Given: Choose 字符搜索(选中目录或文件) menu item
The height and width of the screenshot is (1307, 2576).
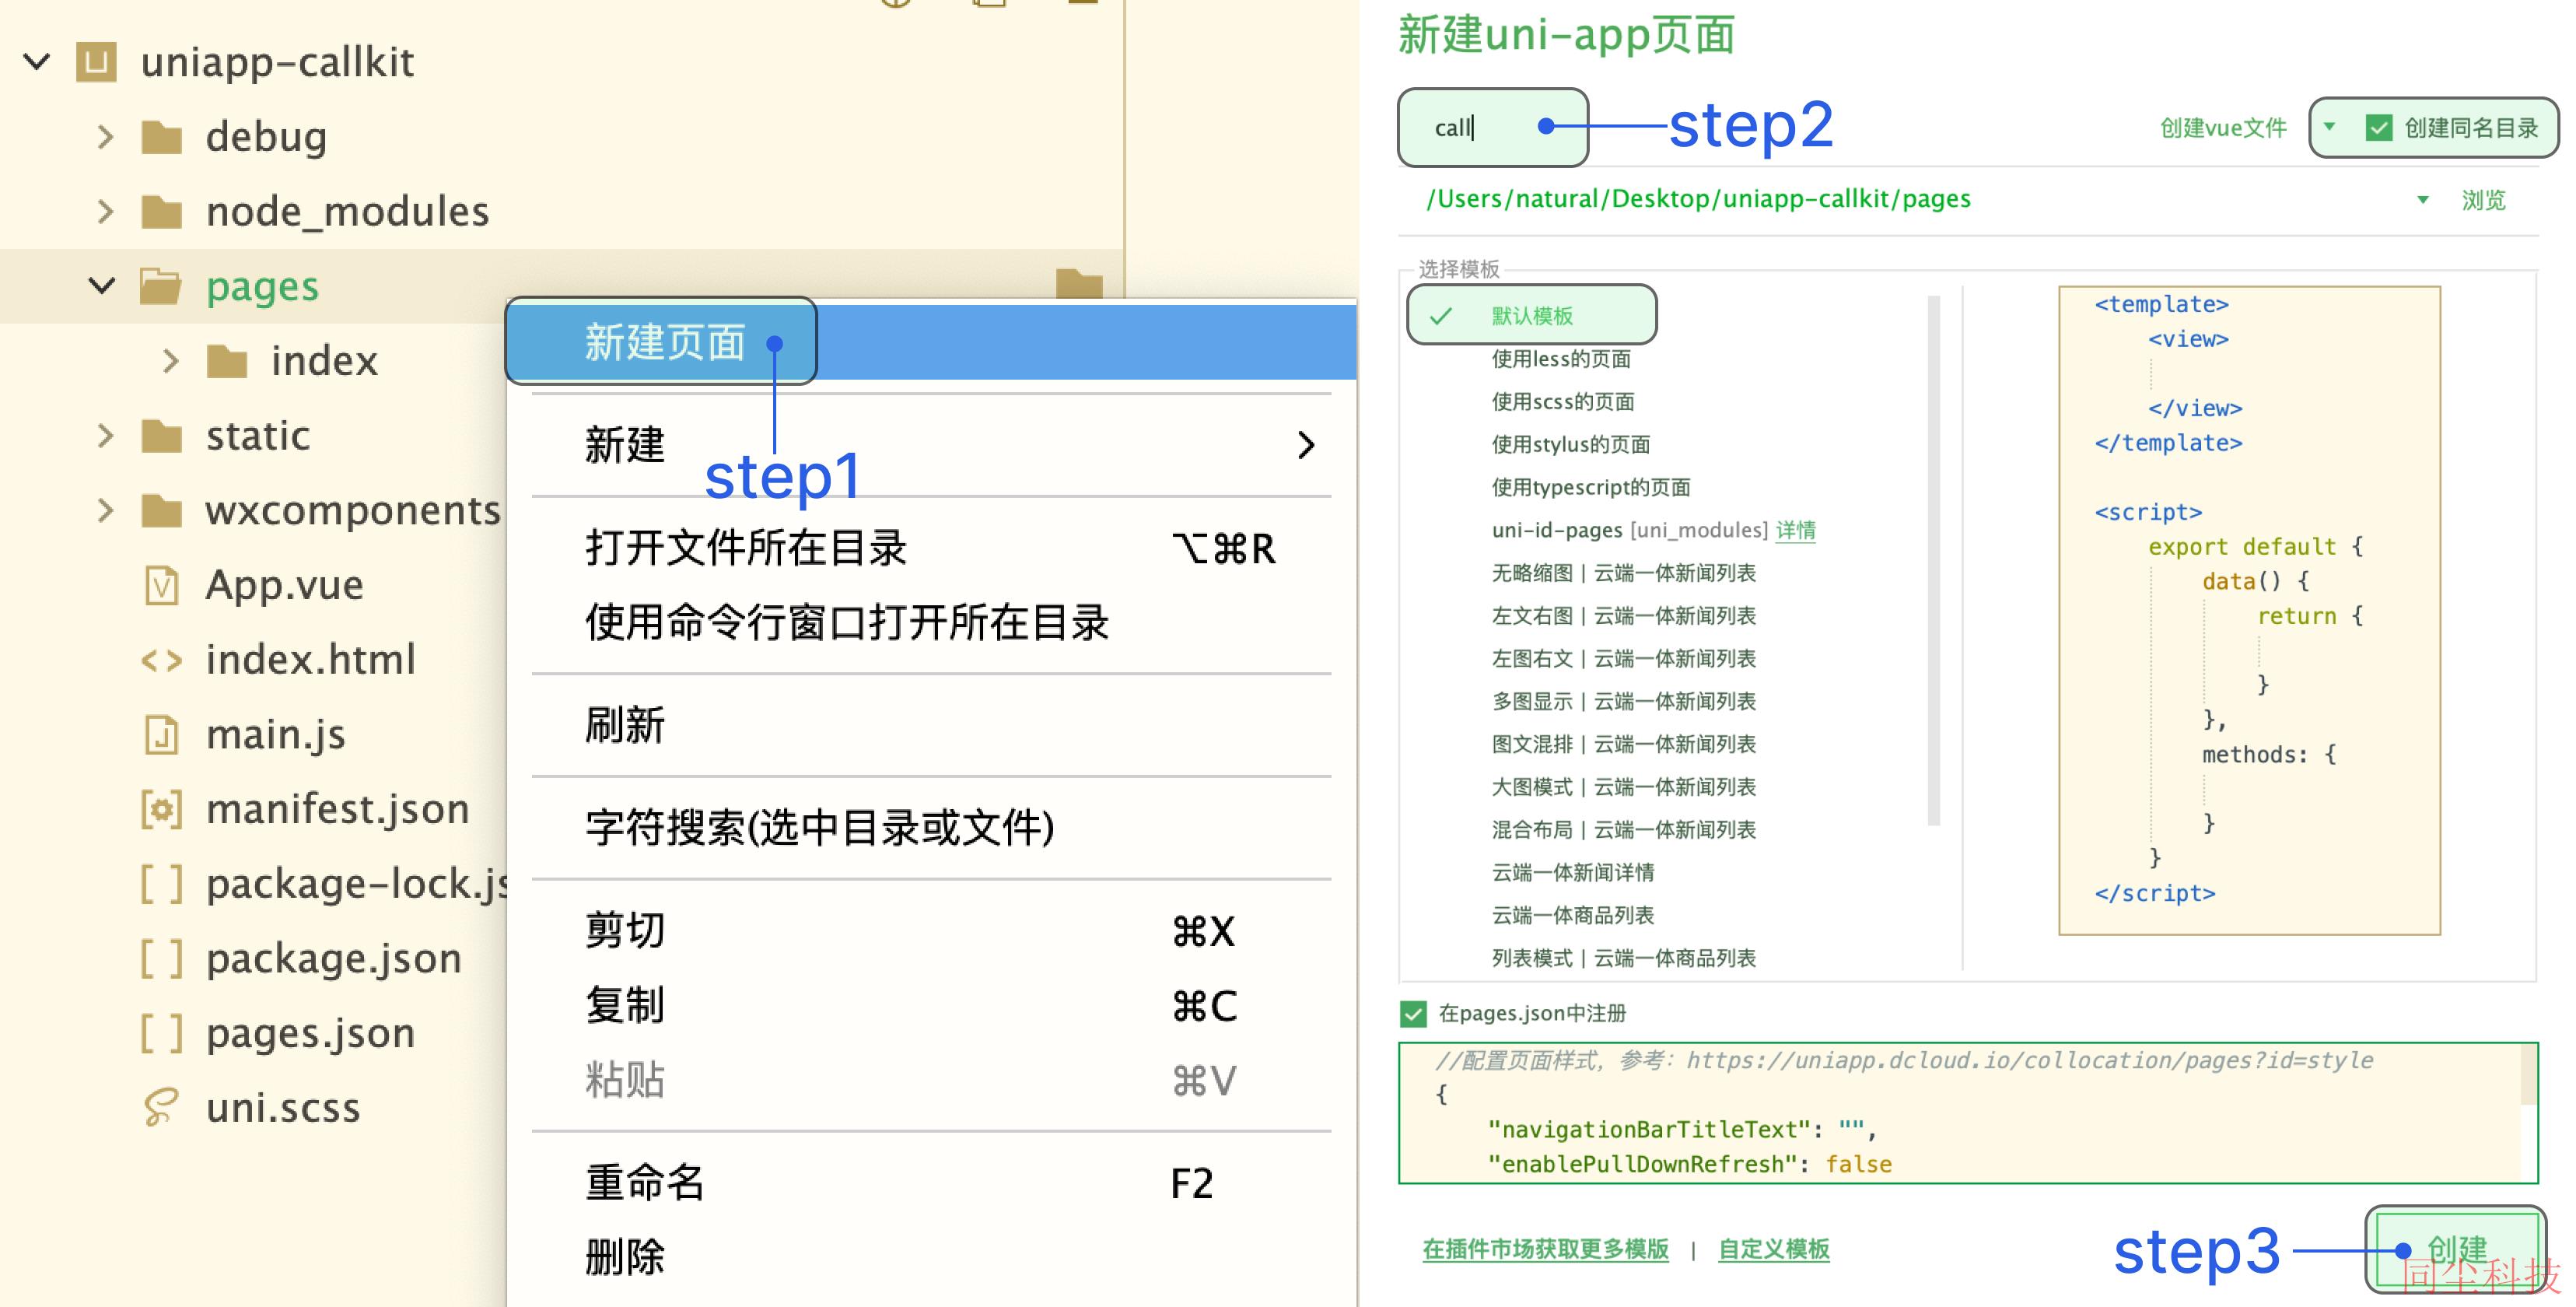Looking at the screenshot, I should (931, 828).
